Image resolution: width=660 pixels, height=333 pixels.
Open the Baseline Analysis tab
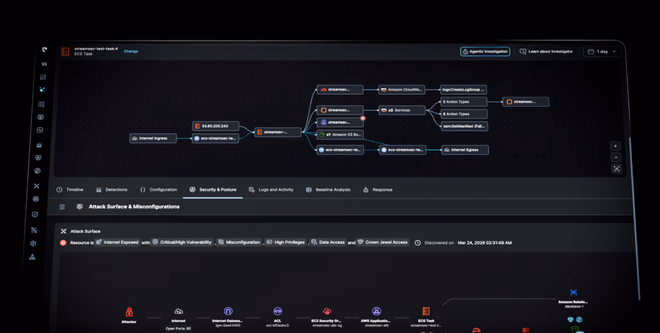point(328,189)
